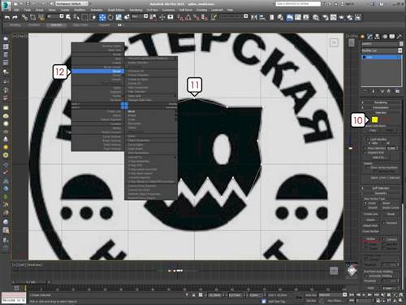Open the Modifier List dropdown

pyautogui.click(x=382, y=50)
